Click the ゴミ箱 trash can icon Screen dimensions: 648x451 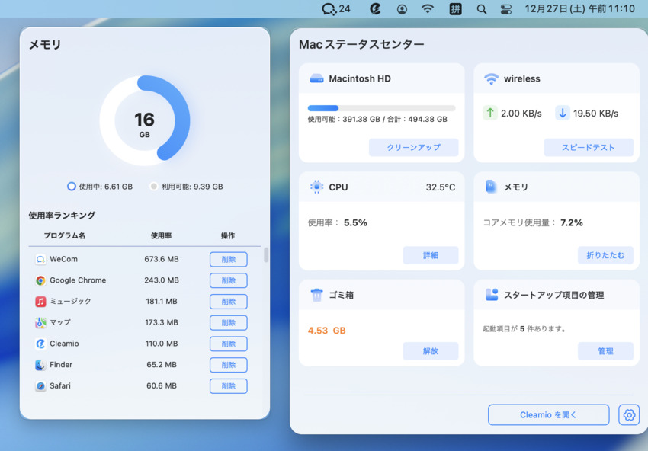[x=318, y=295]
